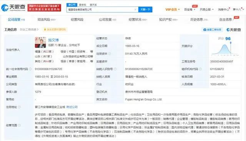
Task: Open the 附近公司 nearby companies link
Action: pos(72,107)
